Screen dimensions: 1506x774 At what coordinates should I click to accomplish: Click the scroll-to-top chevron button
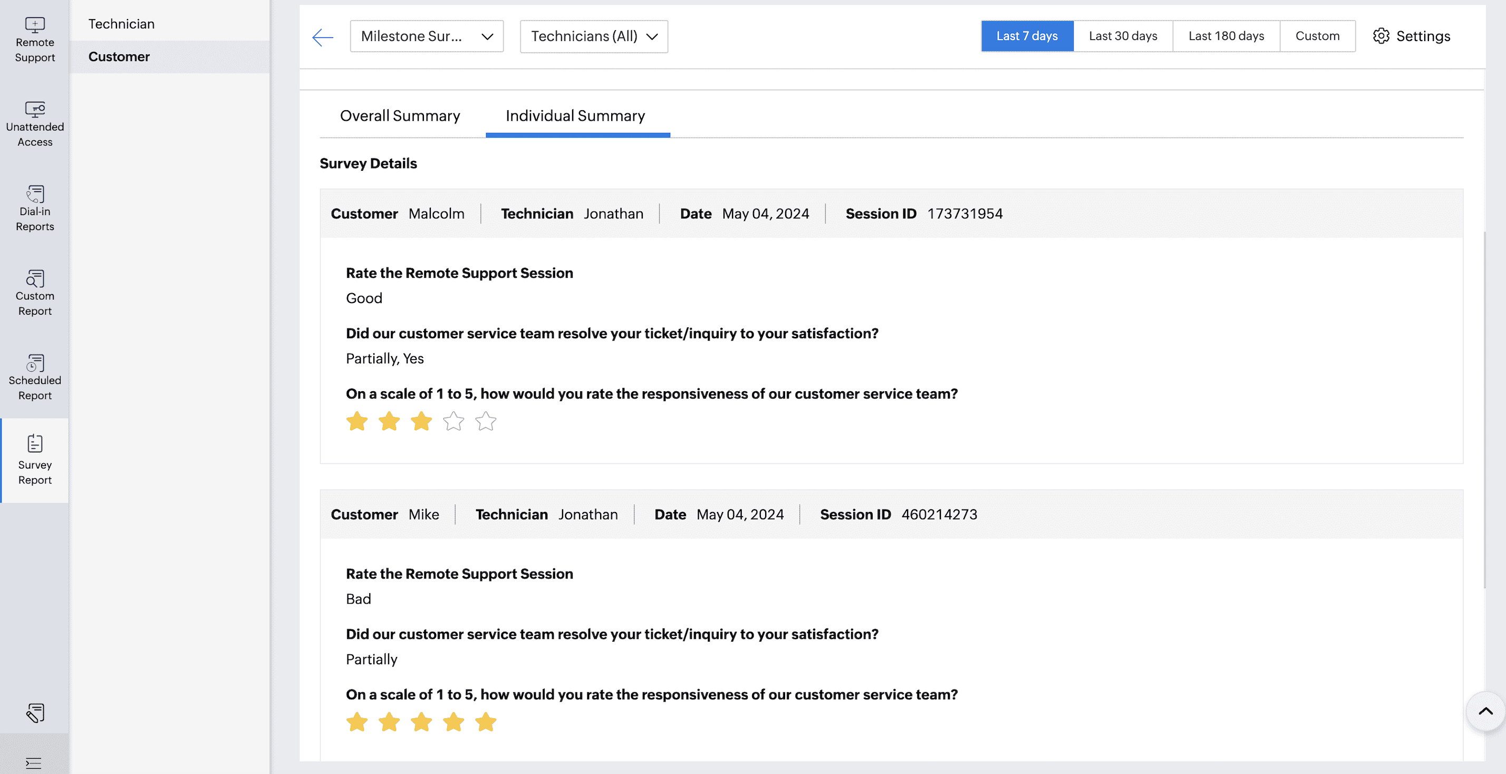(x=1485, y=711)
